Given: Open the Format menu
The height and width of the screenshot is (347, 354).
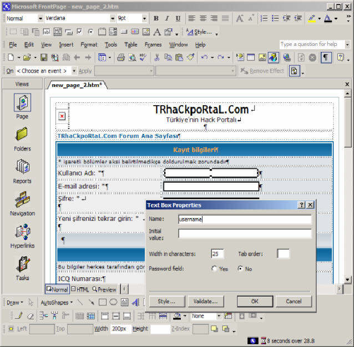Looking at the screenshot, I should point(89,44).
